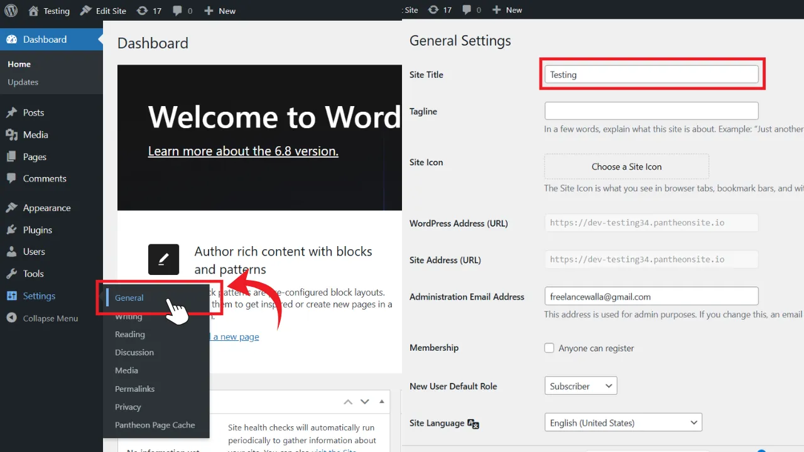Click the Site Language translation icon
This screenshot has height=452, width=804.
[x=474, y=424]
